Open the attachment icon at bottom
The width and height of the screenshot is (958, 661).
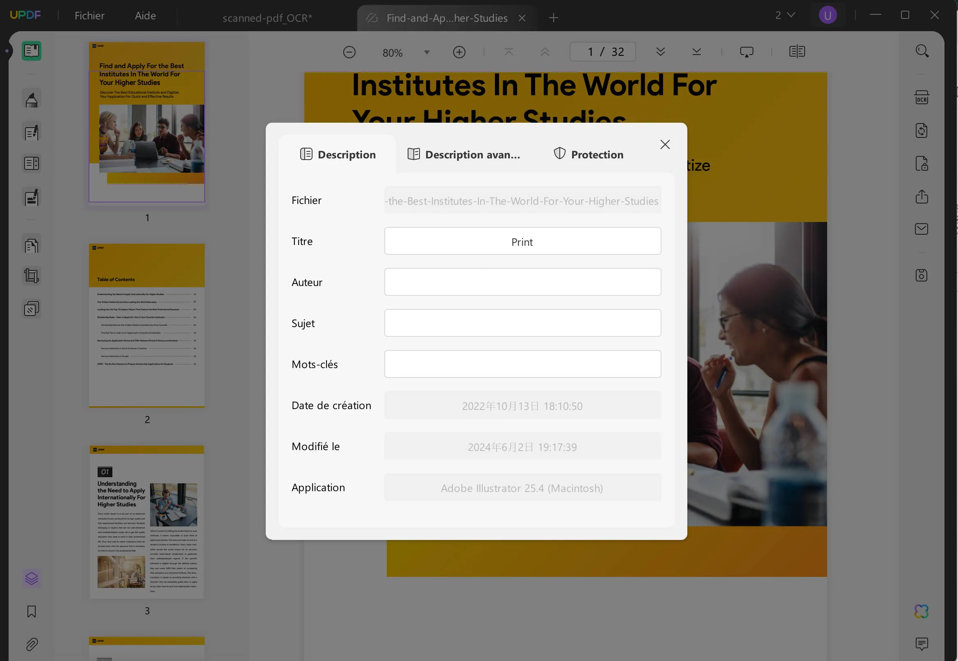click(x=31, y=644)
